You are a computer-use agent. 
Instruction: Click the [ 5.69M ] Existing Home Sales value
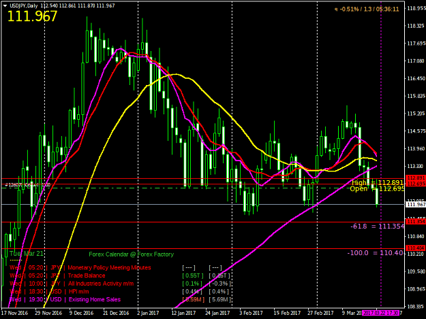[219, 299]
